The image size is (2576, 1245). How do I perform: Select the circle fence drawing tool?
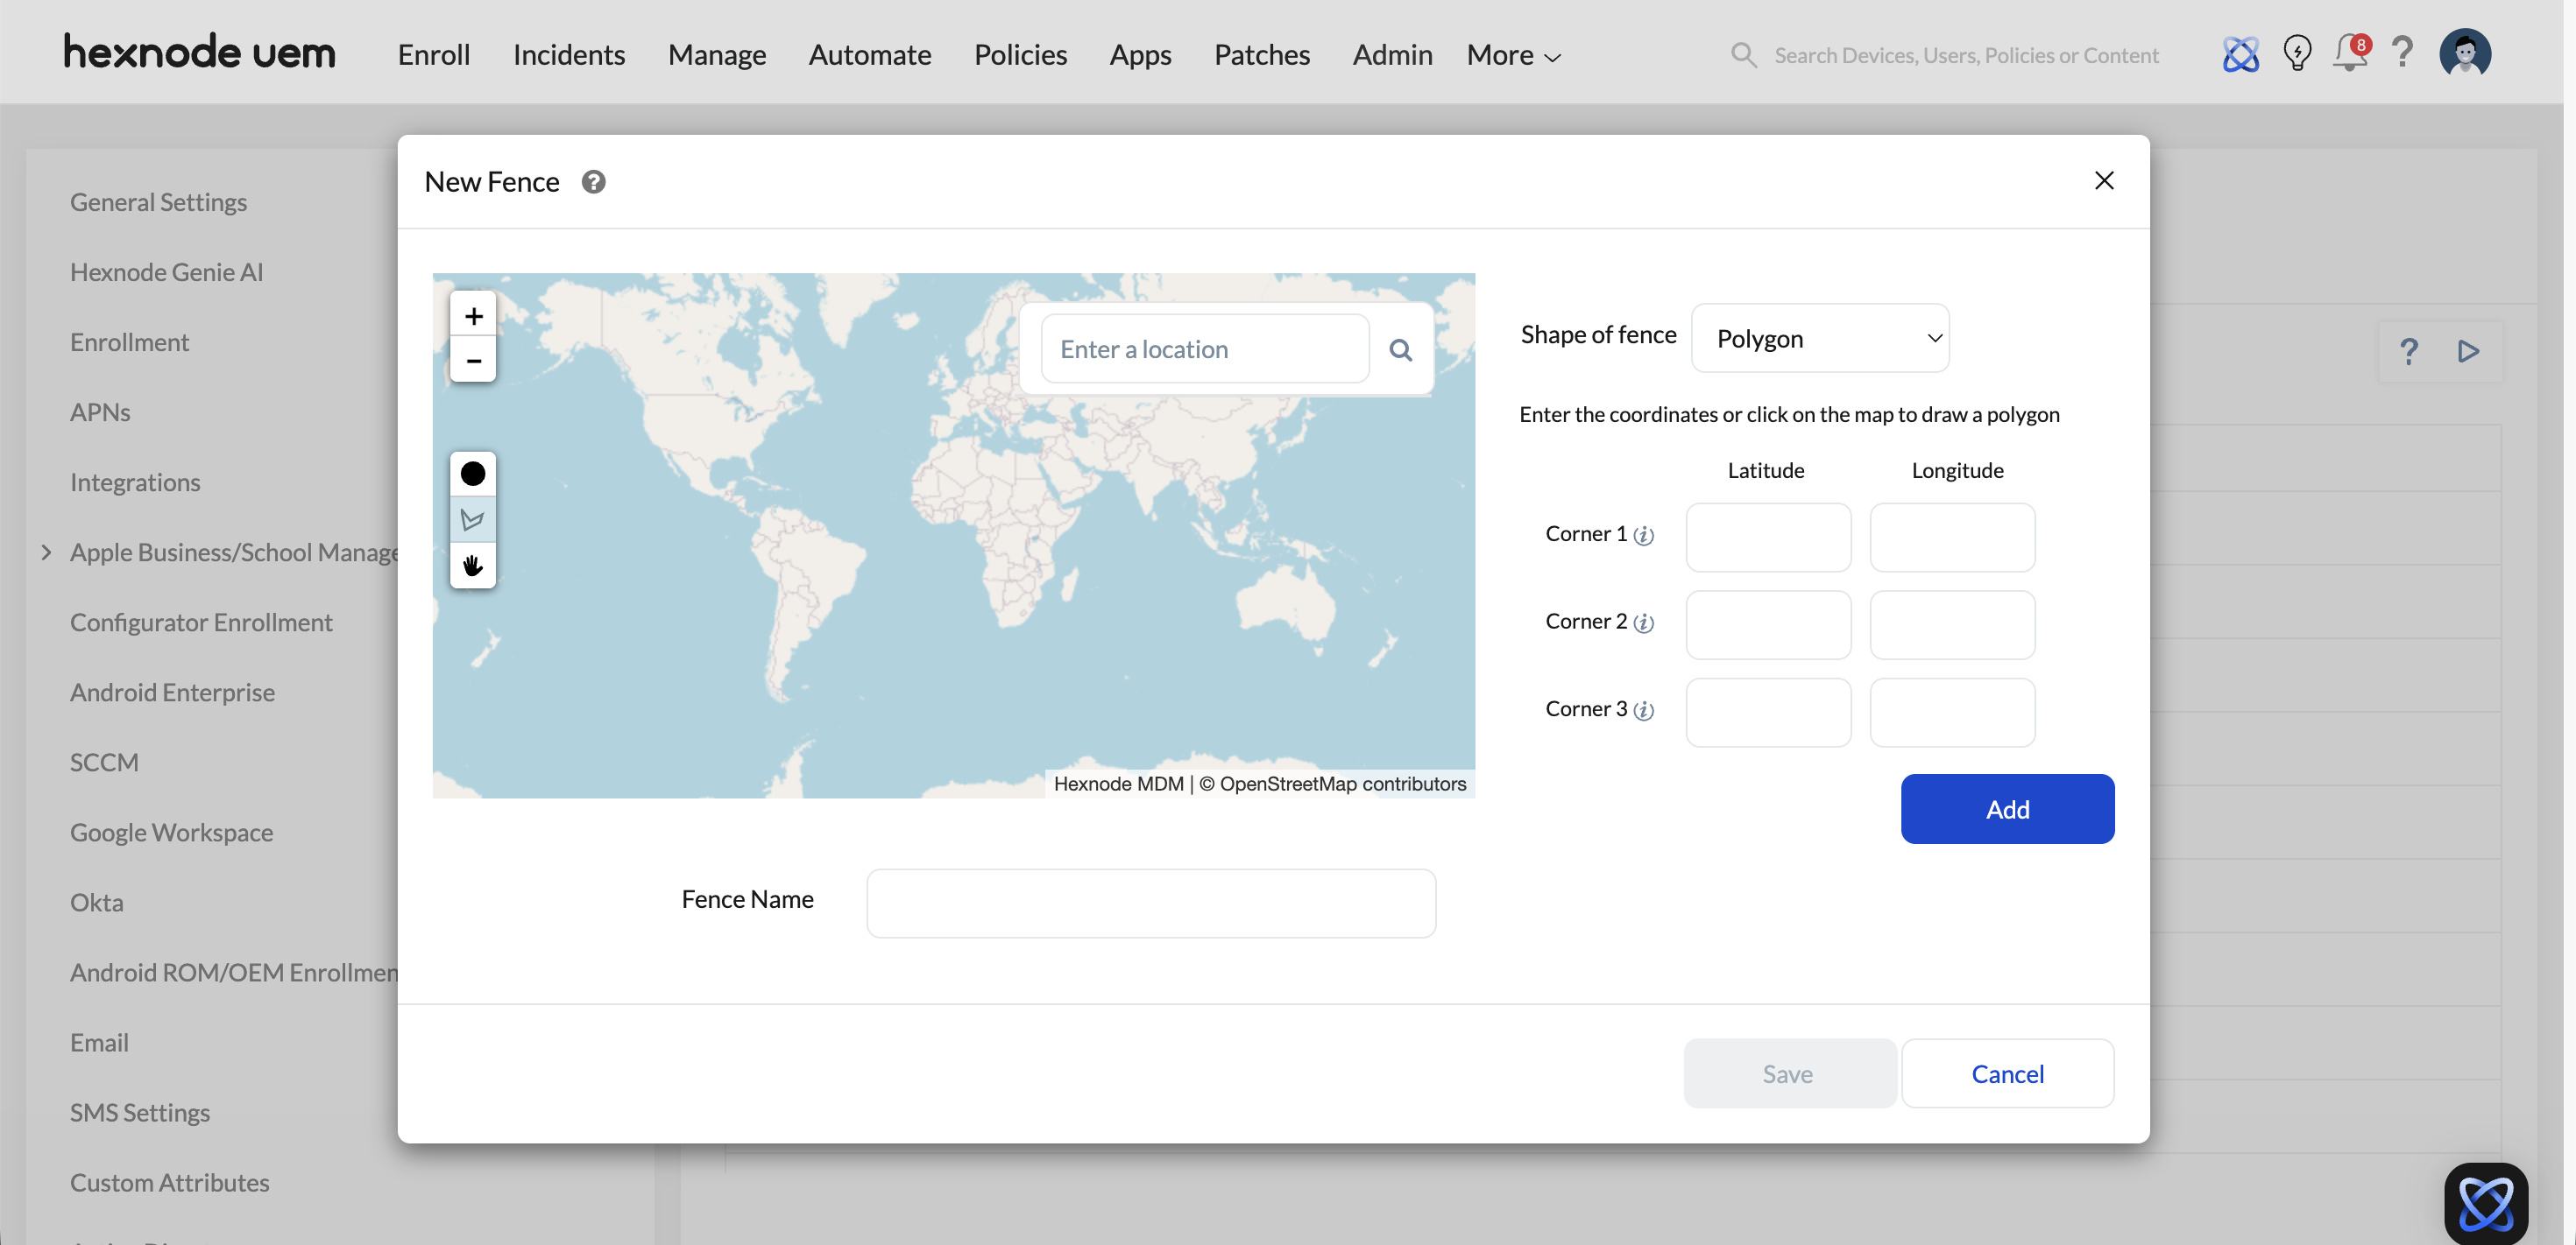[473, 474]
